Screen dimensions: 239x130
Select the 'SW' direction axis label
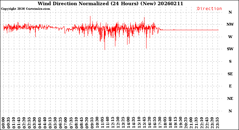click(x=230, y=49)
